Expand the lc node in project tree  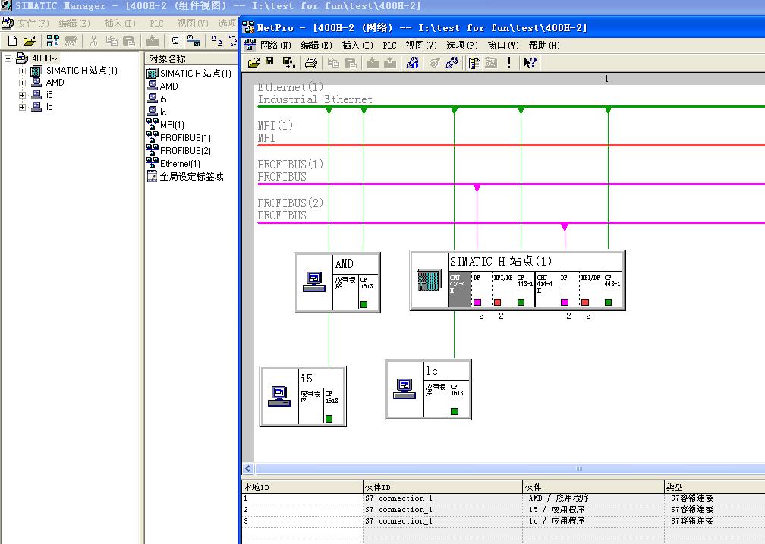23,107
